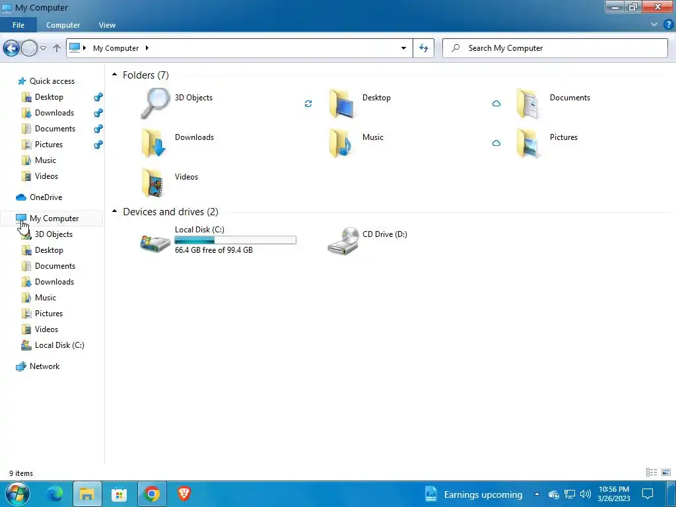Click the File Explorer taskbar button
The height and width of the screenshot is (507, 676).
87,494
